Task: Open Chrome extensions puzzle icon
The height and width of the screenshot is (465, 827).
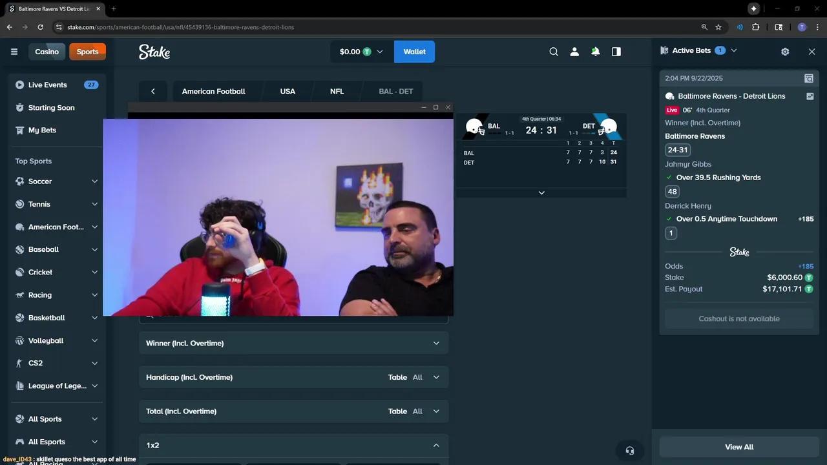Action: (x=756, y=27)
